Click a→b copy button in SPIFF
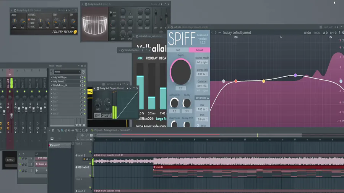This screenshot has height=193, width=344. pyautogui.click(x=333, y=32)
